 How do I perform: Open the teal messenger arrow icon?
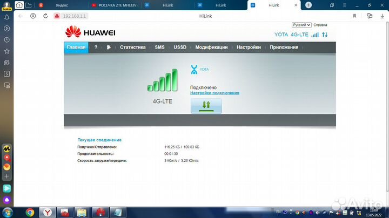click(6, 188)
